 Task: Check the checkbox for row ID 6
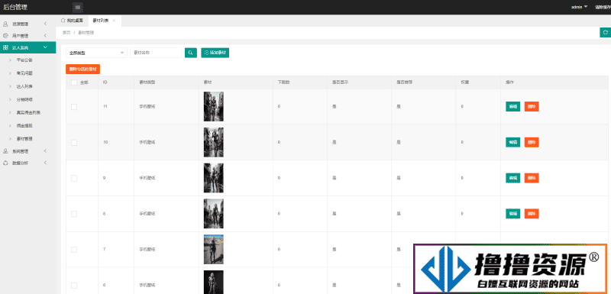[x=74, y=285]
